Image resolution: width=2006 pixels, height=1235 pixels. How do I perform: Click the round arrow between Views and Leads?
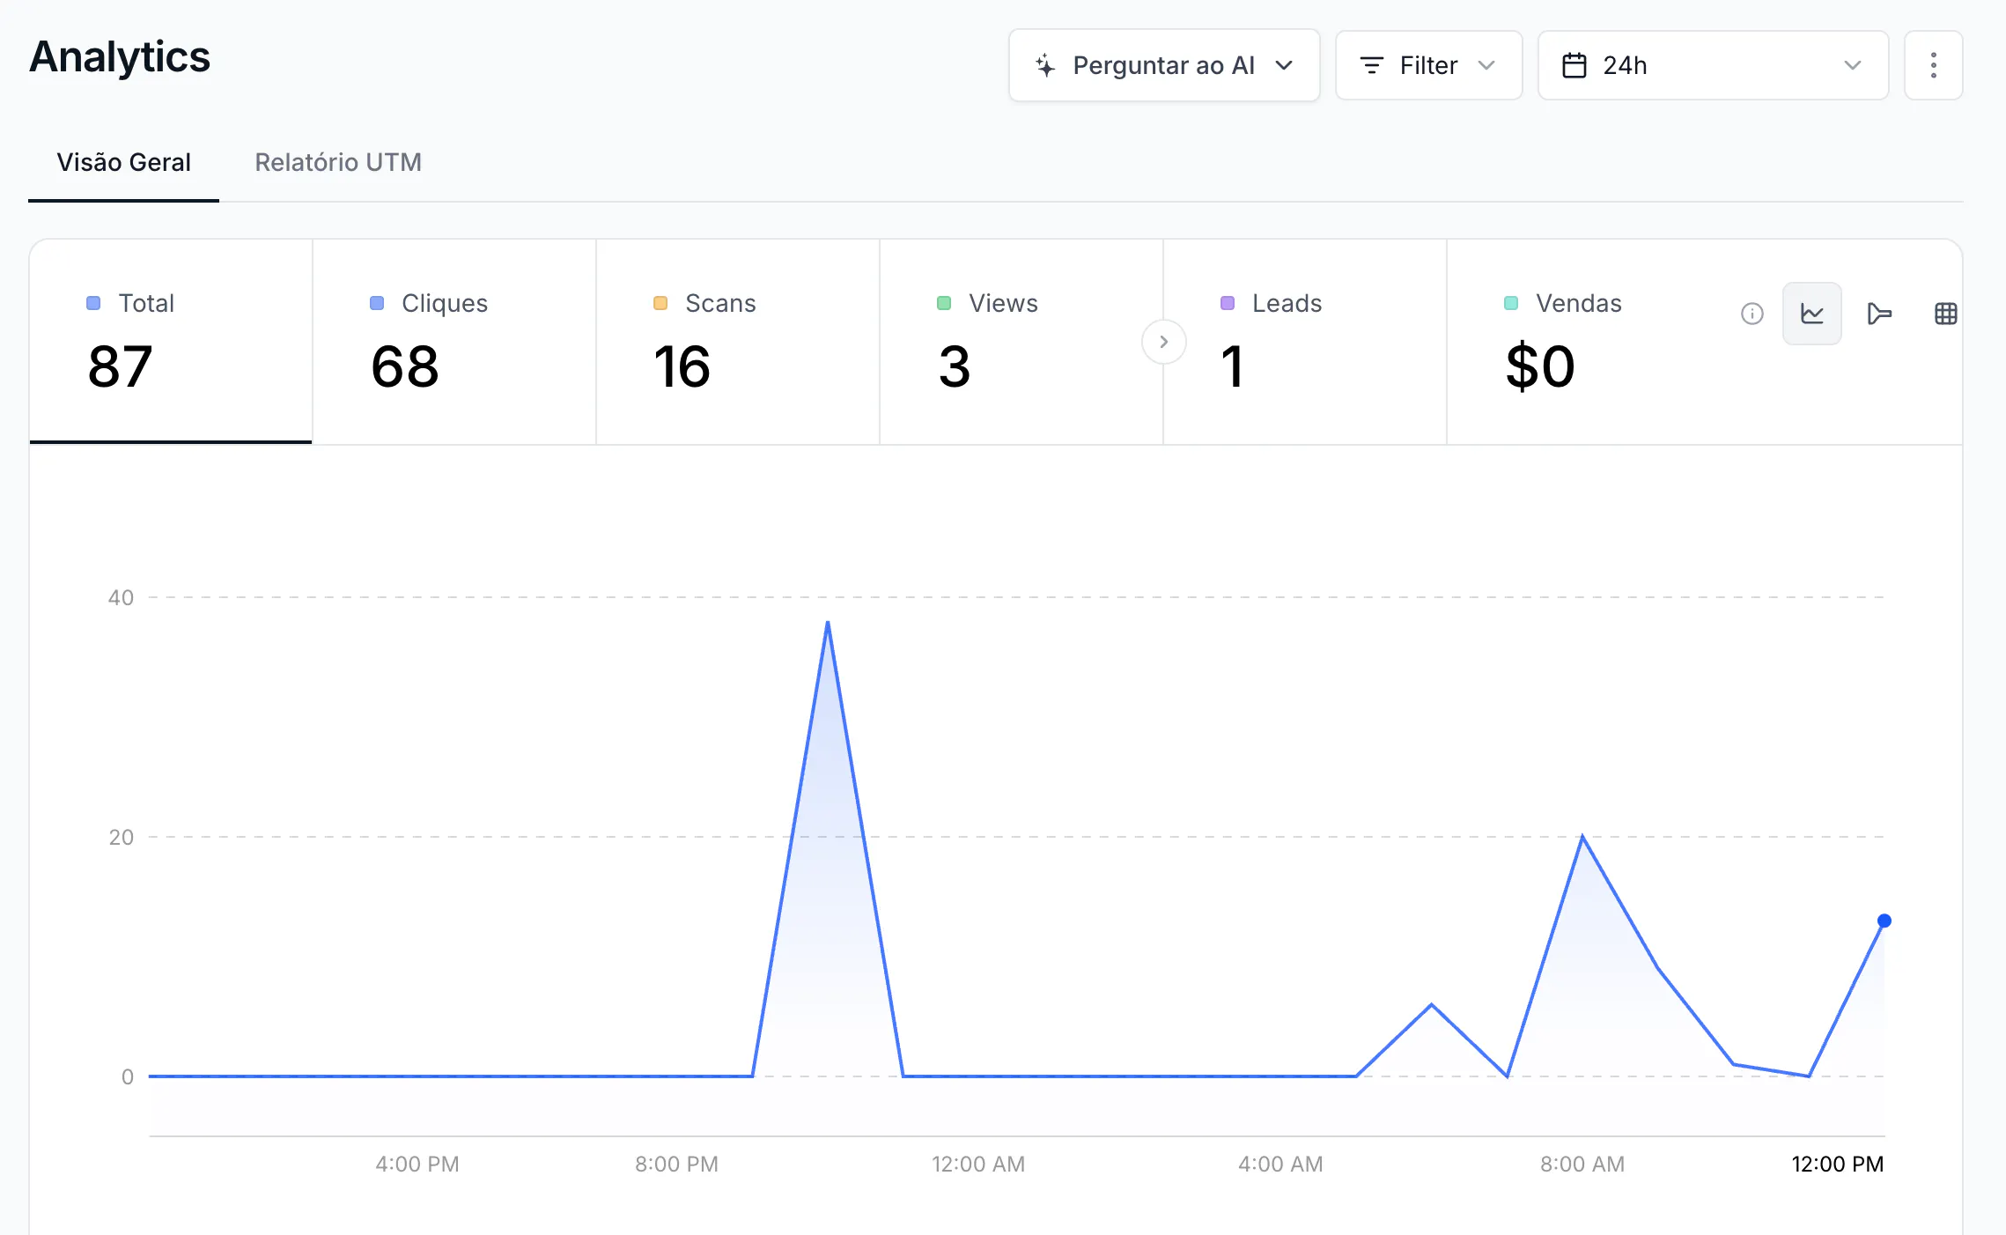[1163, 342]
